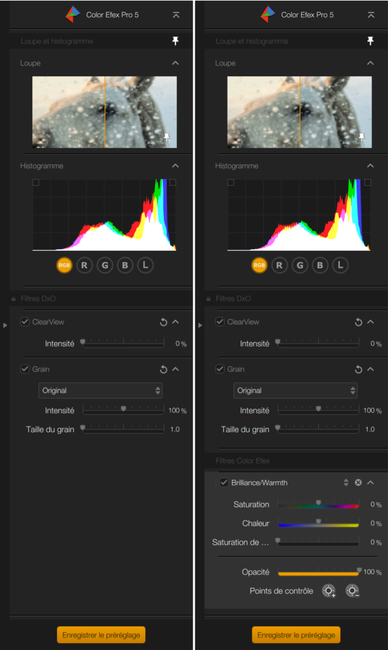Uncheck Grain in the right panel
388x650 pixels.
(220, 369)
